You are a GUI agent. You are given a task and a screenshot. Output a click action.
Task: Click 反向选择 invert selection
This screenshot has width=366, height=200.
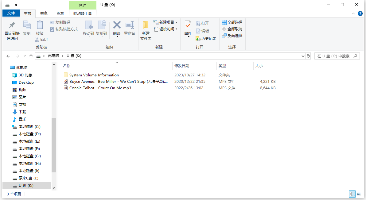232,36
